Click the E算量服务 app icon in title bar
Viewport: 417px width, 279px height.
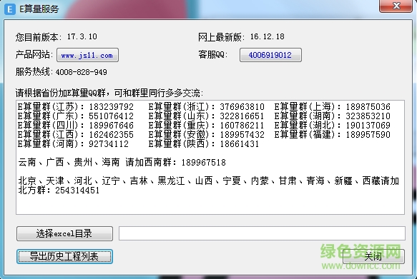click(x=10, y=9)
